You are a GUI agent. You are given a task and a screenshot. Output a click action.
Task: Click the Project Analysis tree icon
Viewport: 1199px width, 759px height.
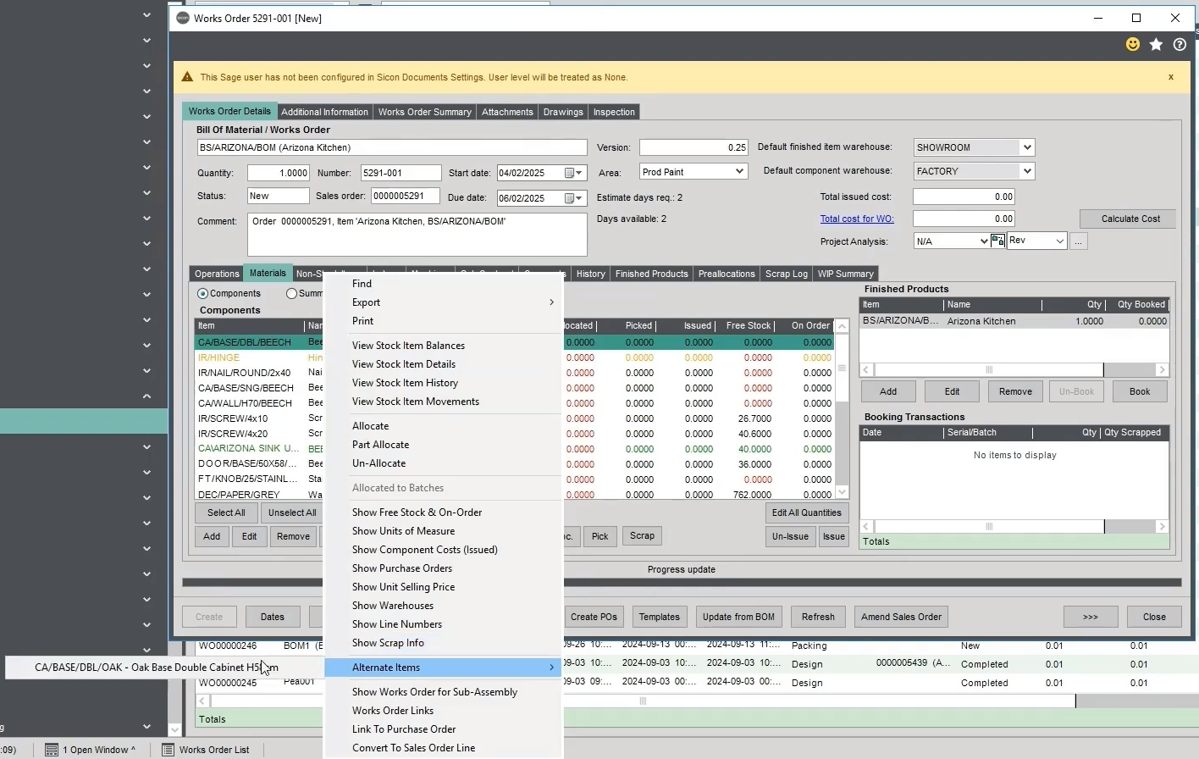tap(997, 241)
